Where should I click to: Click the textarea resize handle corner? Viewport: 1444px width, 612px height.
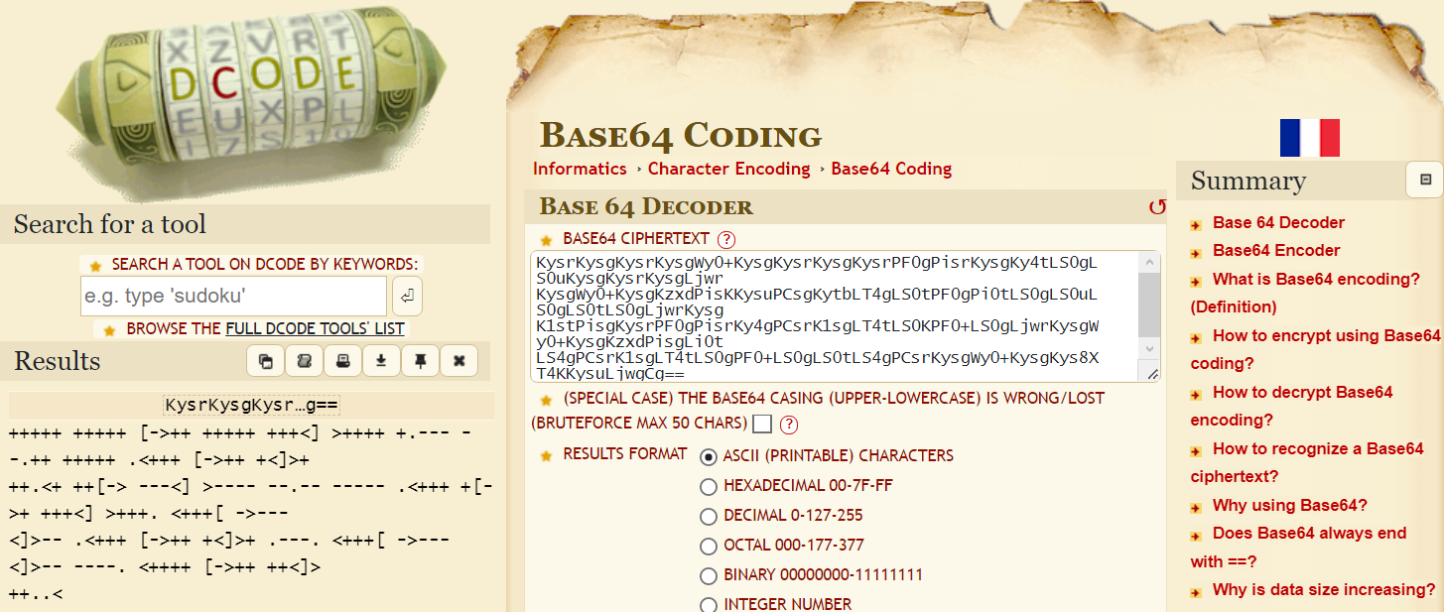pyautogui.click(x=1151, y=374)
